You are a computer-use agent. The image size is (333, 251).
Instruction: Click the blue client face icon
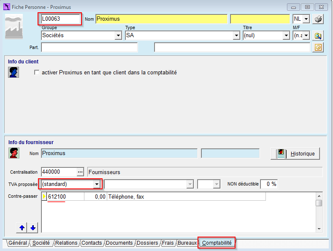[x=14, y=72]
